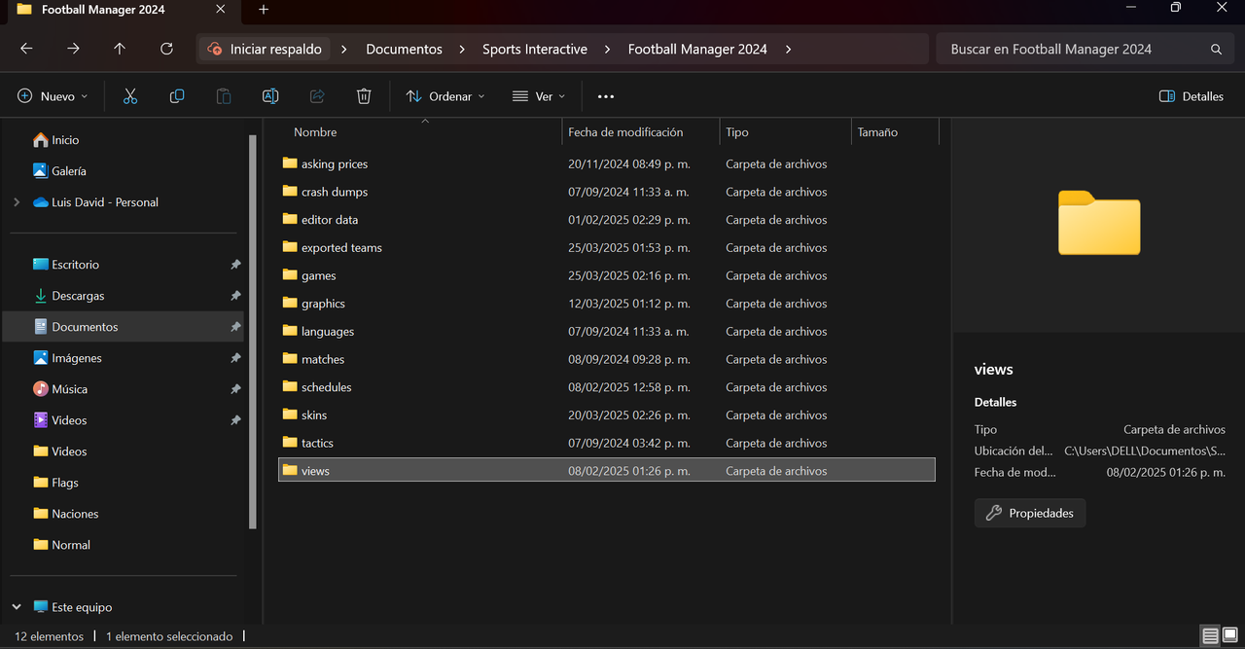The height and width of the screenshot is (649, 1245).
Task: Click the Delete trash icon
Action: (x=364, y=96)
